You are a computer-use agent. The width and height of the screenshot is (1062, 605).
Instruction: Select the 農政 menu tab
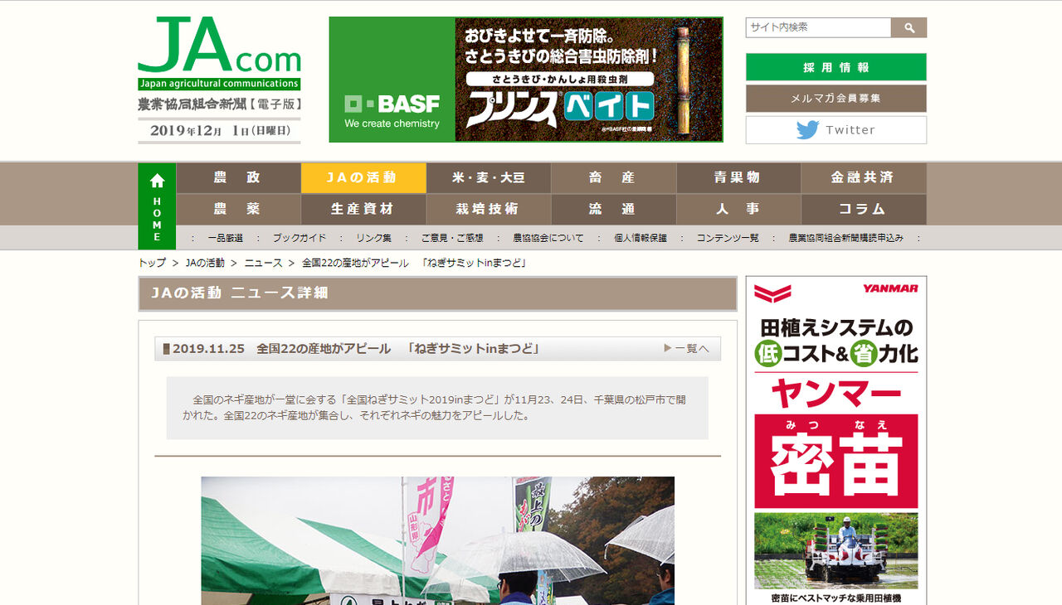click(238, 177)
